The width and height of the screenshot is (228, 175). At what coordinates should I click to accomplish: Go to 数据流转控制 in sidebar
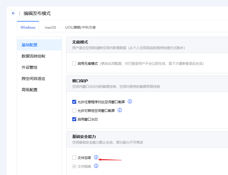pos(33,56)
